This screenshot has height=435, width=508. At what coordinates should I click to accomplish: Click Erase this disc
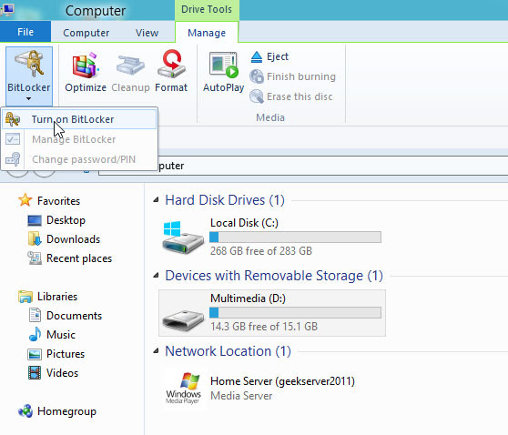(x=291, y=96)
